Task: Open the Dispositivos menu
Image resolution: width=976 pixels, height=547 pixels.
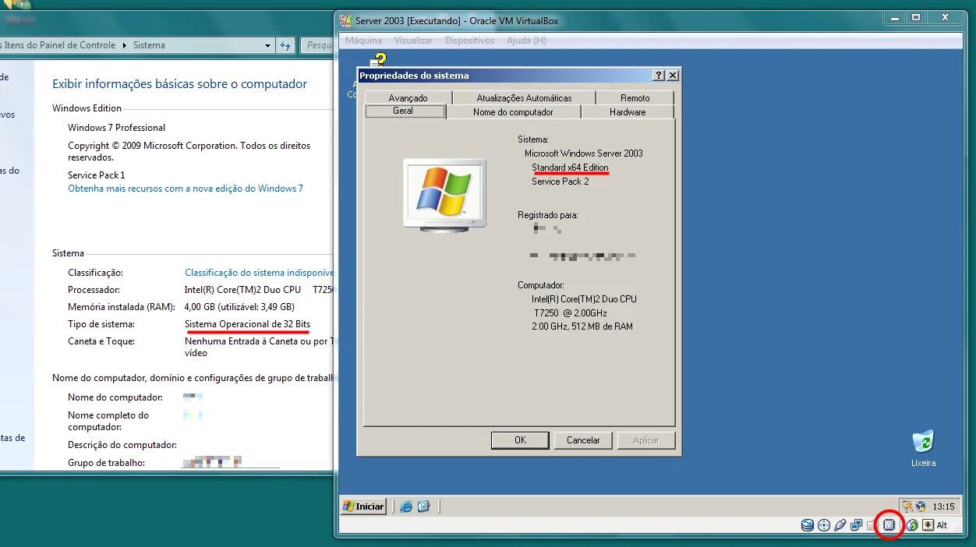Action: [x=469, y=41]
